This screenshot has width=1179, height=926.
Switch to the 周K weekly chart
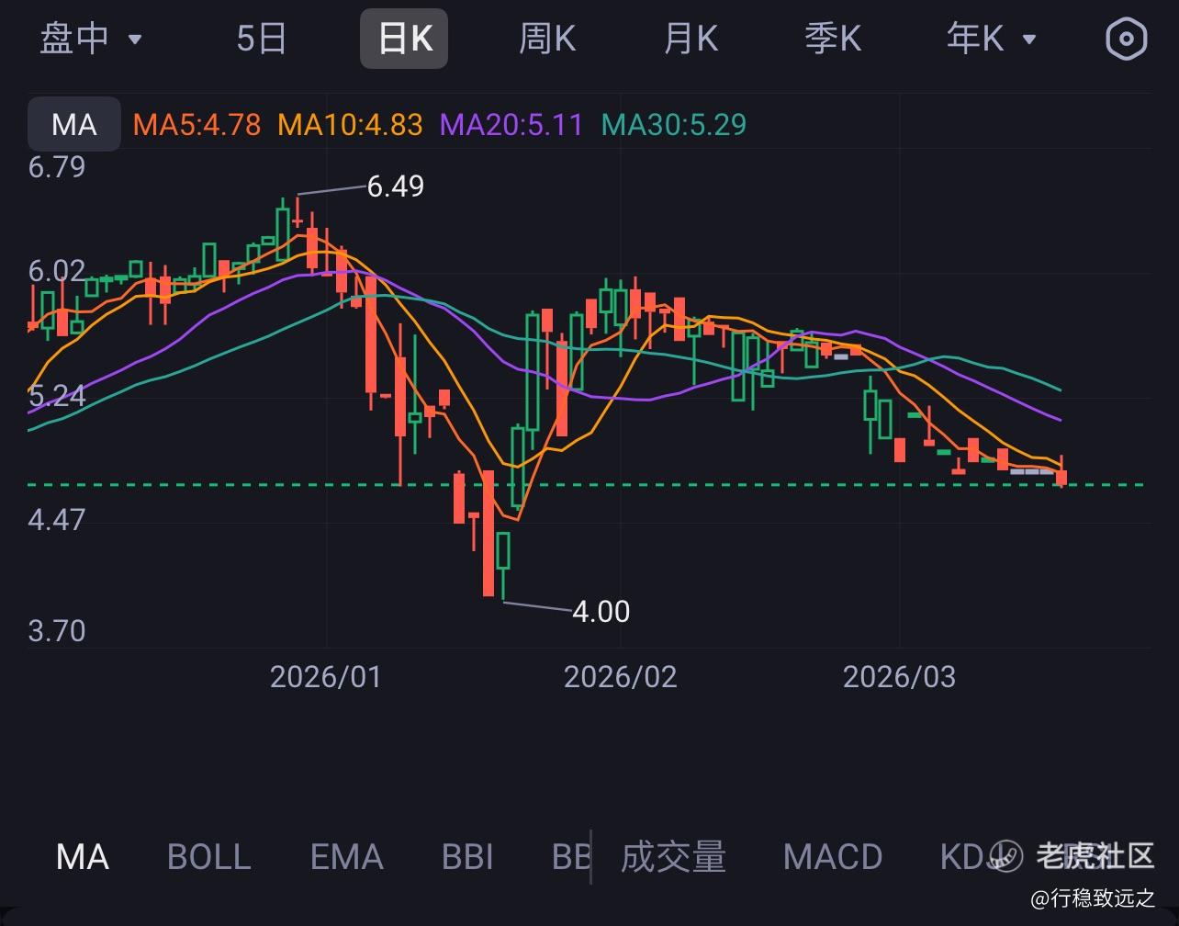coord(547,39)
